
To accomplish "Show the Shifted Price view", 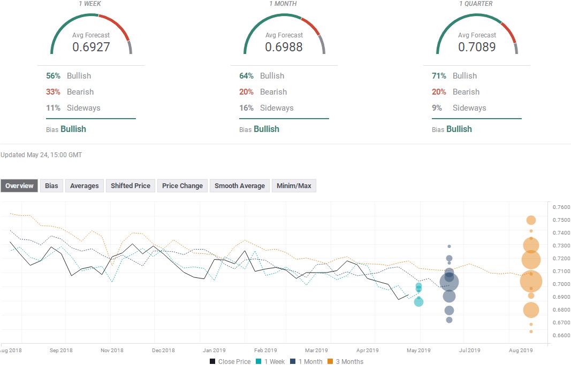I will (x=130, y=186).
